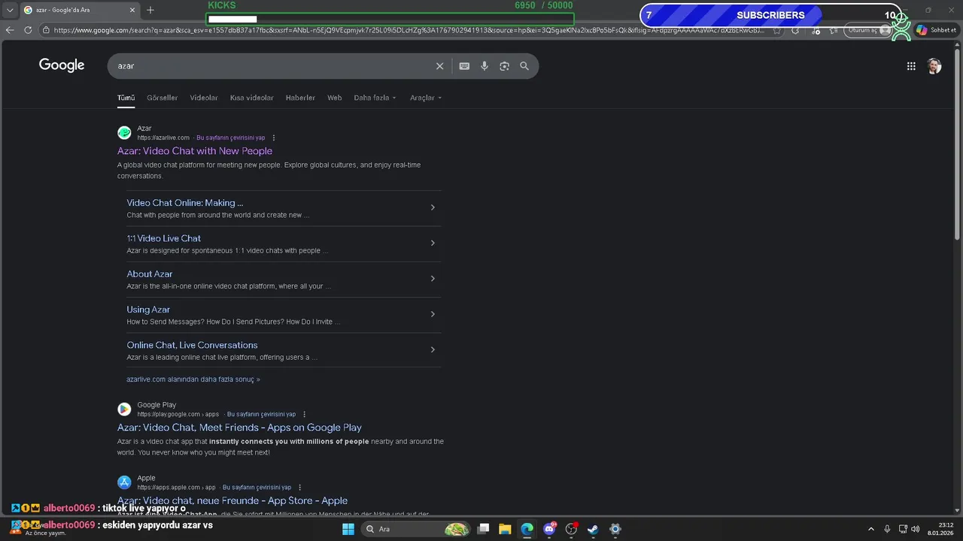Image resolution: width=963 pixels, height=541 pixels.
Task: Click the Apple App Store favicon on third result
Action: [124, 482]
